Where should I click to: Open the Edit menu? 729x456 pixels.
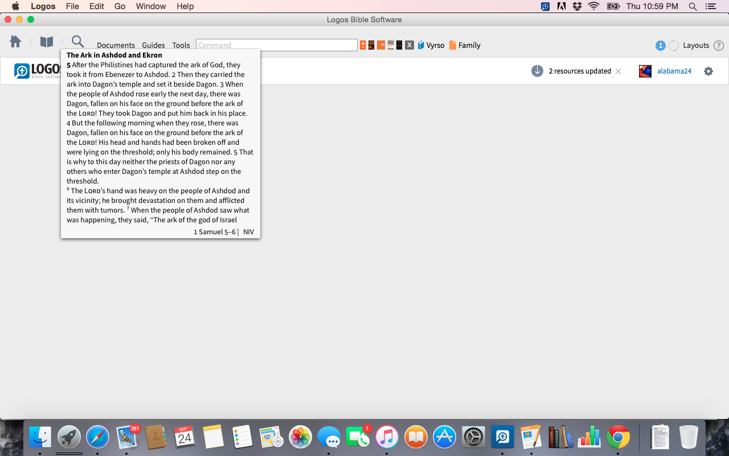coord(96,6)
